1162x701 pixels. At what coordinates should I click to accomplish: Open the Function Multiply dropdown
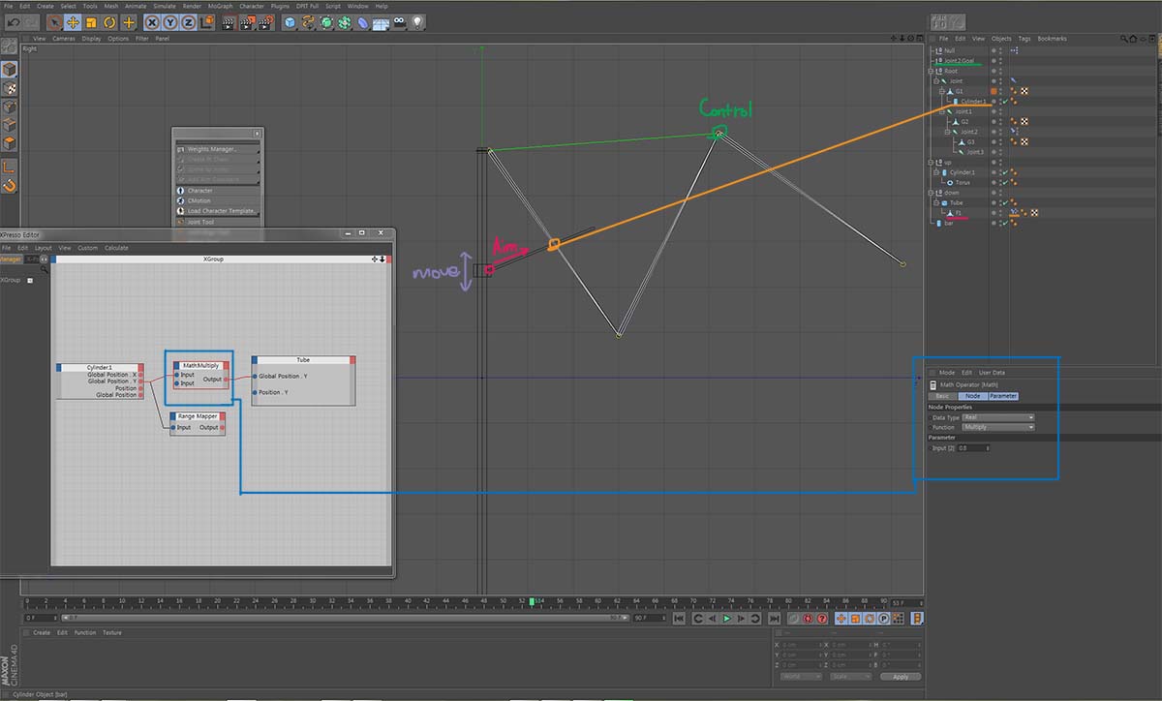click(998, 427)
